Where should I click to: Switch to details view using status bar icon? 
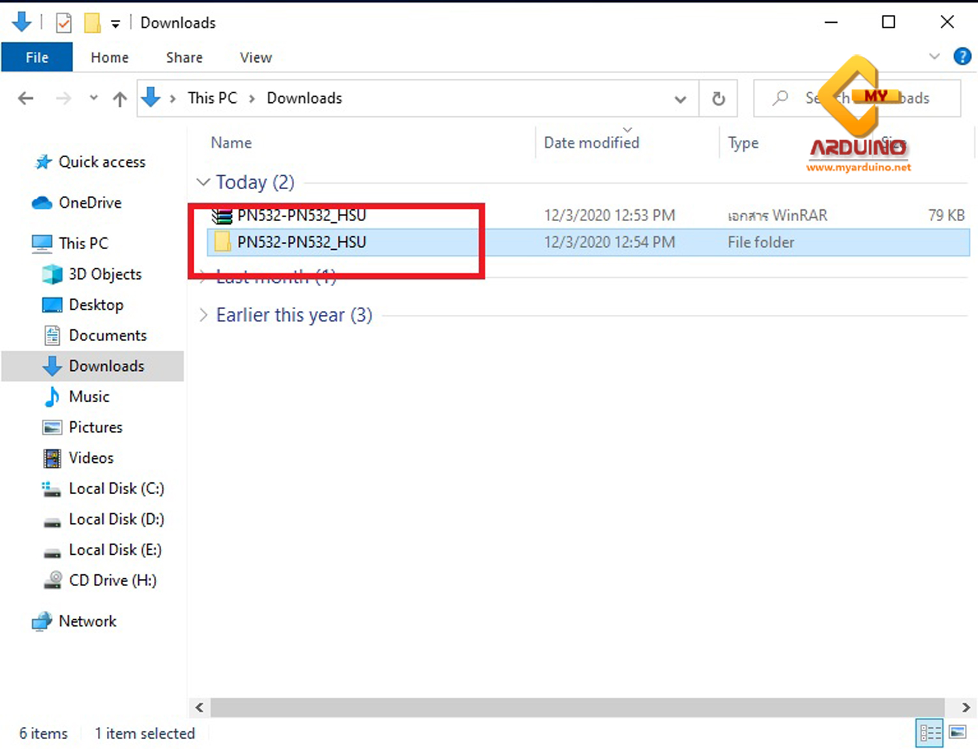pyautogui.click(x=930, y=733)
